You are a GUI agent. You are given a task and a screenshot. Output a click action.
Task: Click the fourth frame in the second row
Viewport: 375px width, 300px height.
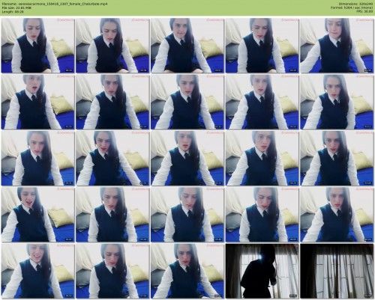click(x=262, y=102)
